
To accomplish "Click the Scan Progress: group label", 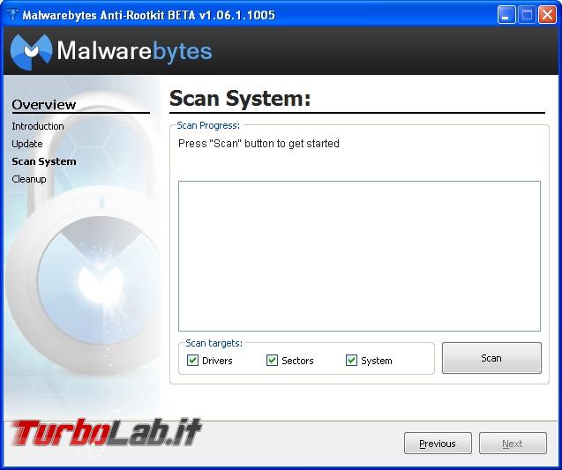I will point(208,125).
